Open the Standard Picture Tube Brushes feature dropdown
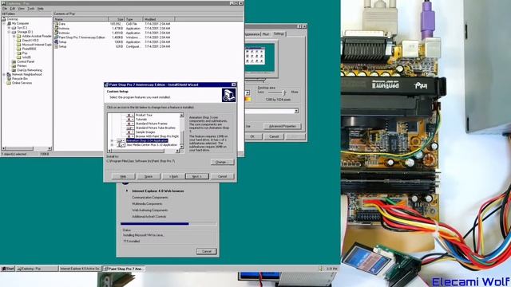Screen dimensions: 511x287 tap(130, 128)
